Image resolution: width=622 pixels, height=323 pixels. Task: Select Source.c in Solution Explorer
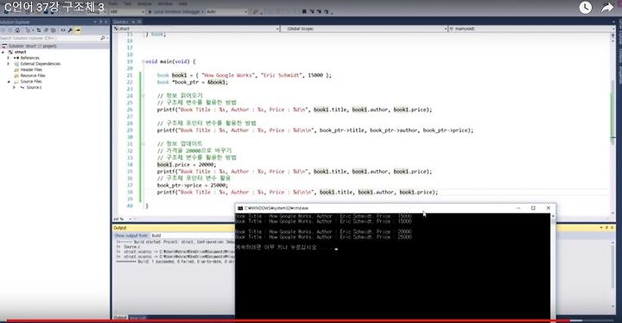pos(34,87)
